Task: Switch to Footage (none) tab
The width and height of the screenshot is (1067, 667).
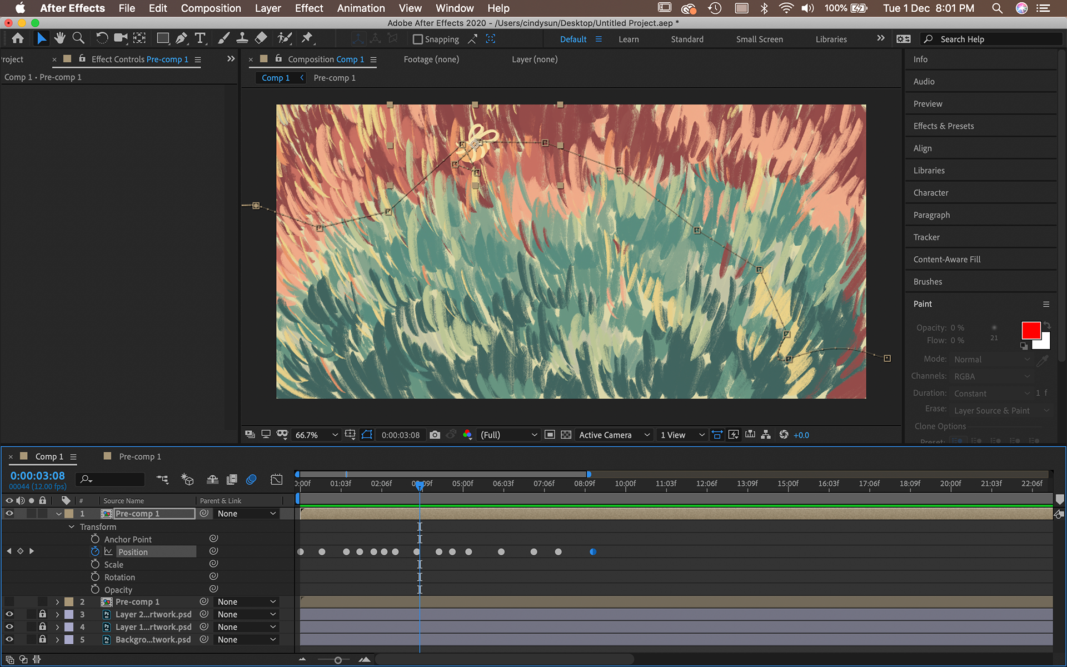Action: [x=431, y=59]
